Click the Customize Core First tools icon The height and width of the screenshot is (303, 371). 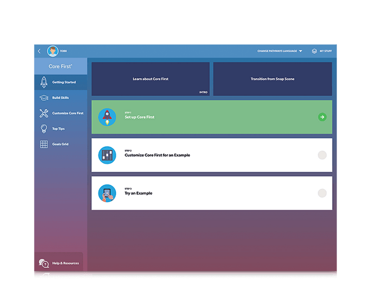[44, 112]
